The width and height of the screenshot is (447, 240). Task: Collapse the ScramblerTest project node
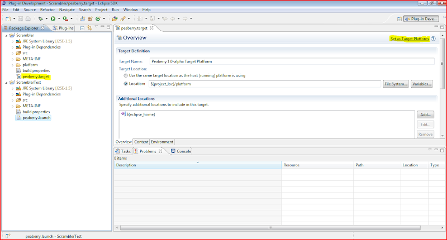pos(6,83)
